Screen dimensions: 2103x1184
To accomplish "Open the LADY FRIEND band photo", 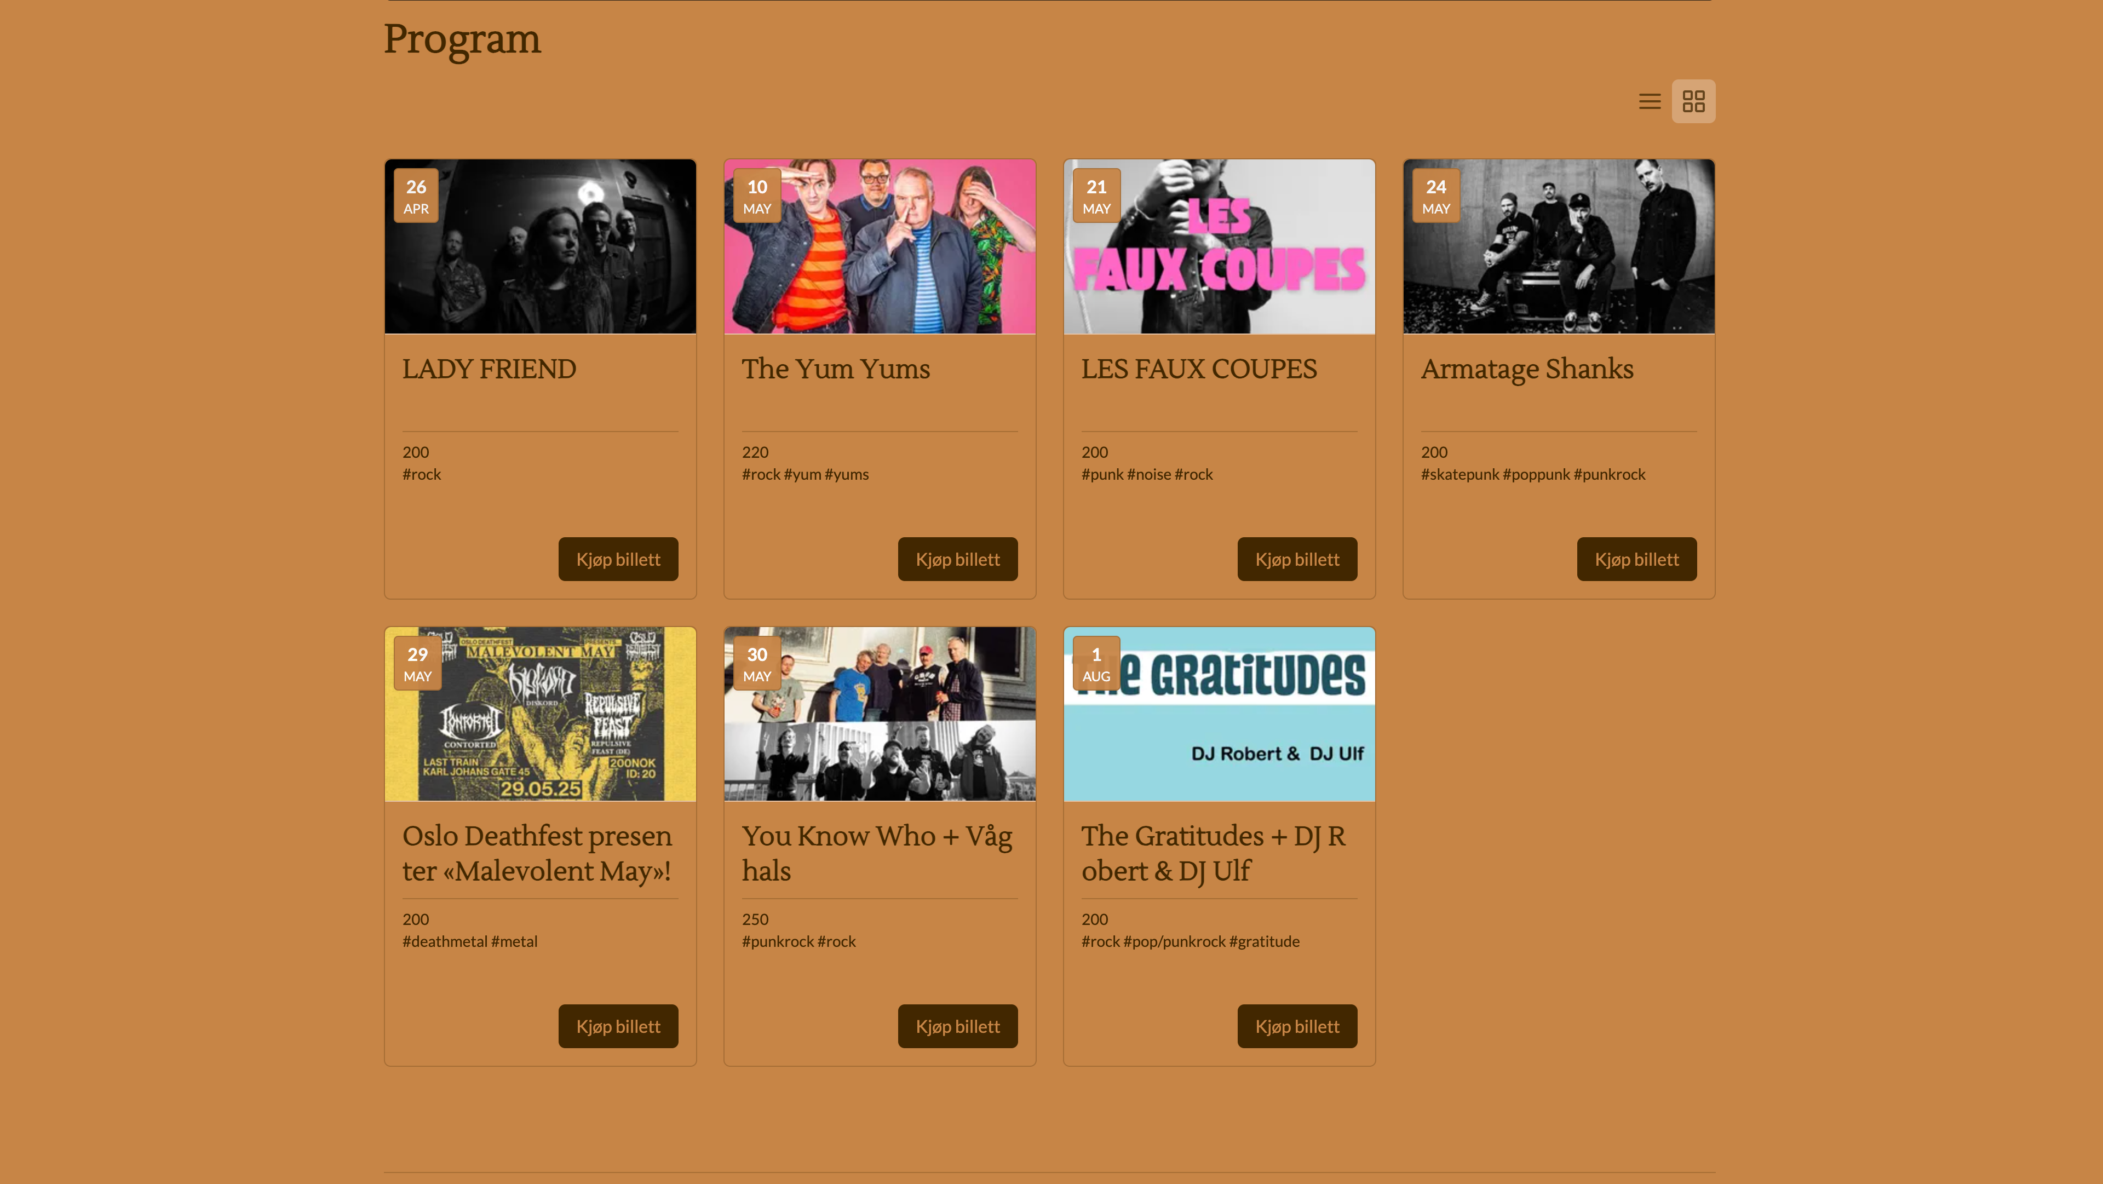I will [x=541, y=246].
